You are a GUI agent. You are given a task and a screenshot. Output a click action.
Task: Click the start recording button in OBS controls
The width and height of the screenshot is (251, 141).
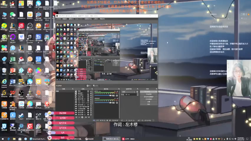click(x=149, y=94)
